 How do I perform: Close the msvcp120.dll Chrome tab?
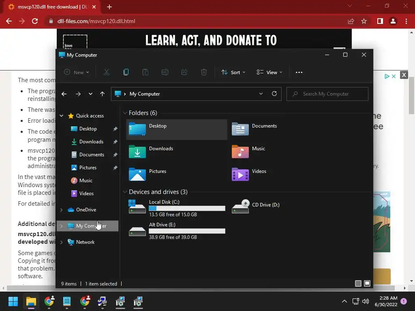(94, 7)
